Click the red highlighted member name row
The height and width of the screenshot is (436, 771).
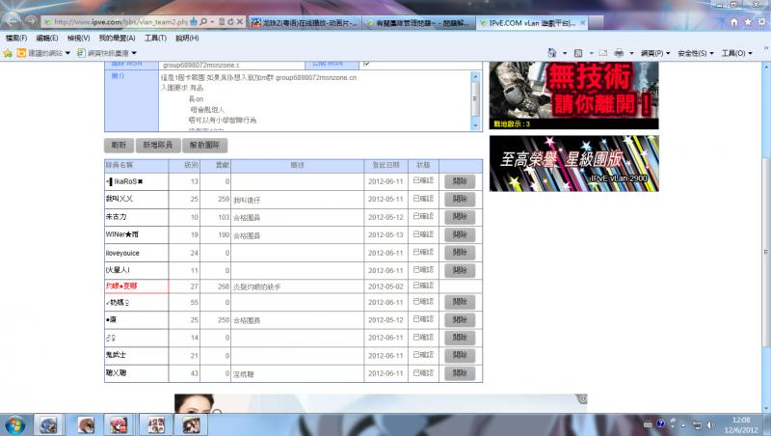click(136, 286)
